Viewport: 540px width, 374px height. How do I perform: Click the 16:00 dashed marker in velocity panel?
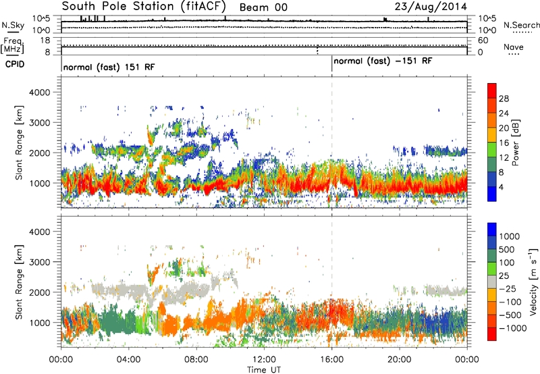coord(331,282)
